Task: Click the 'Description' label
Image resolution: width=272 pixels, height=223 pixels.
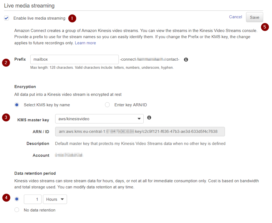Action: (38, 144)
